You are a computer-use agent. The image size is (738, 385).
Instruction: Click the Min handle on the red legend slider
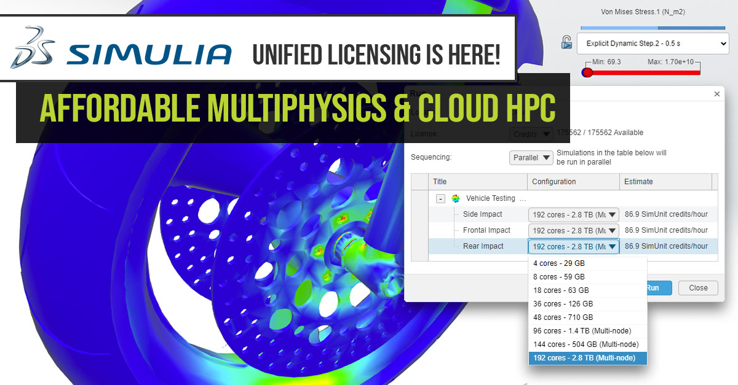tap(587, 72)
